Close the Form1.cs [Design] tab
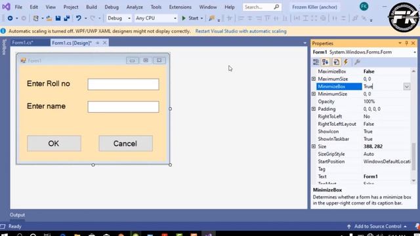The image size is (420, 236). click(x=105, y=43)
